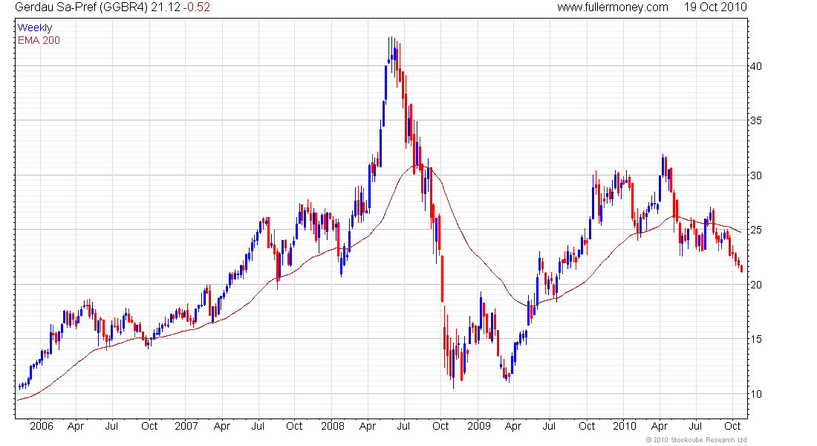
Task: Select the 35 price axis label
Action: click(755, 120)
